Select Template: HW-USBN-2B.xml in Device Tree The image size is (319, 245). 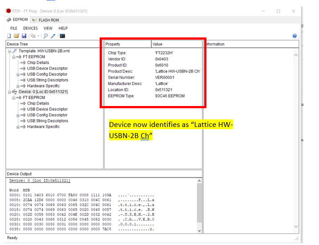[x=44, y=51]
